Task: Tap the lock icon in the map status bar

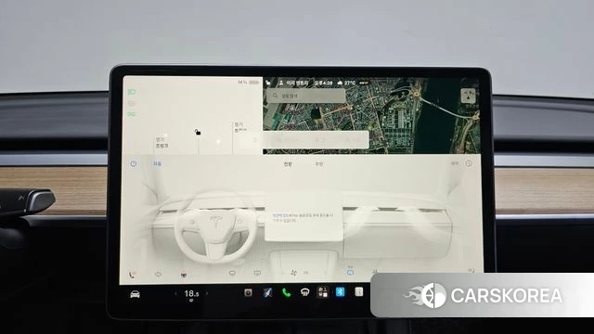Action: click(268, 83)
